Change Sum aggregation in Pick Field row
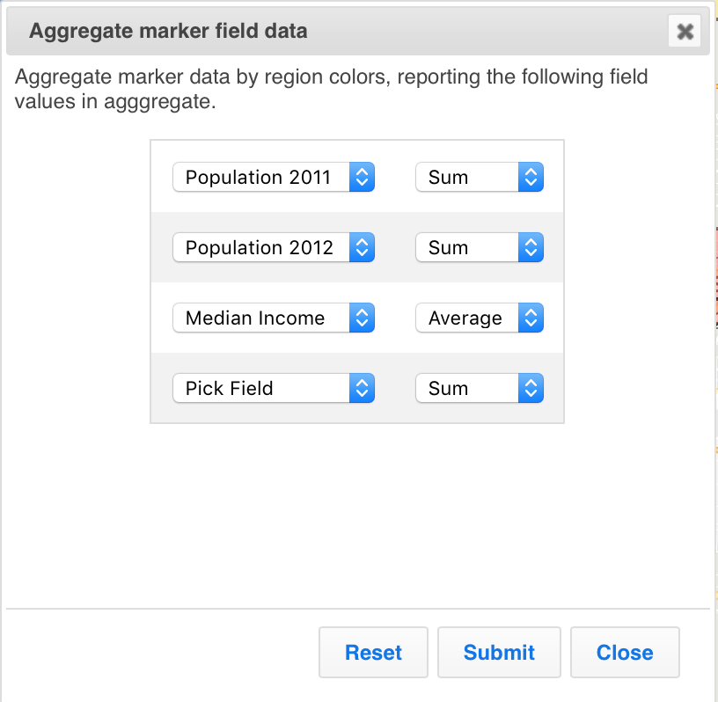 (x=467, y=388)
